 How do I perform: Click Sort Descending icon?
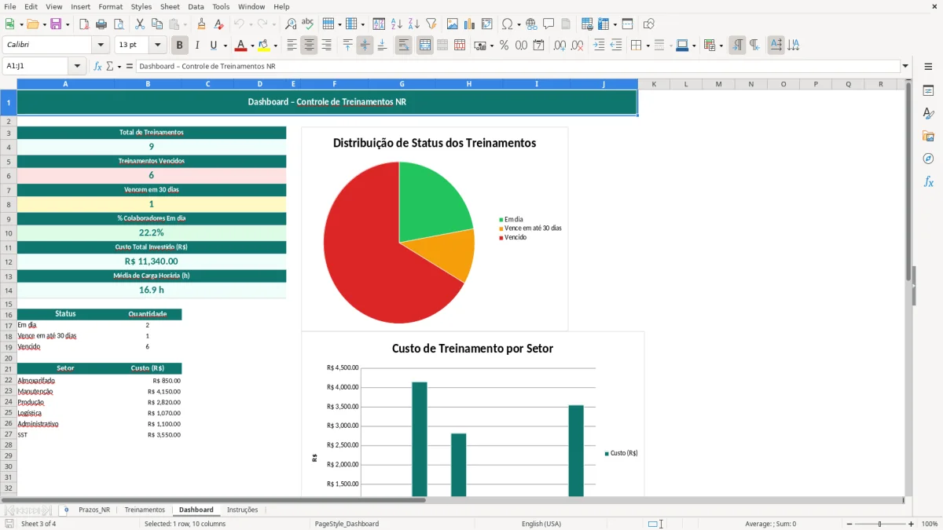click(x=414, y=24)
